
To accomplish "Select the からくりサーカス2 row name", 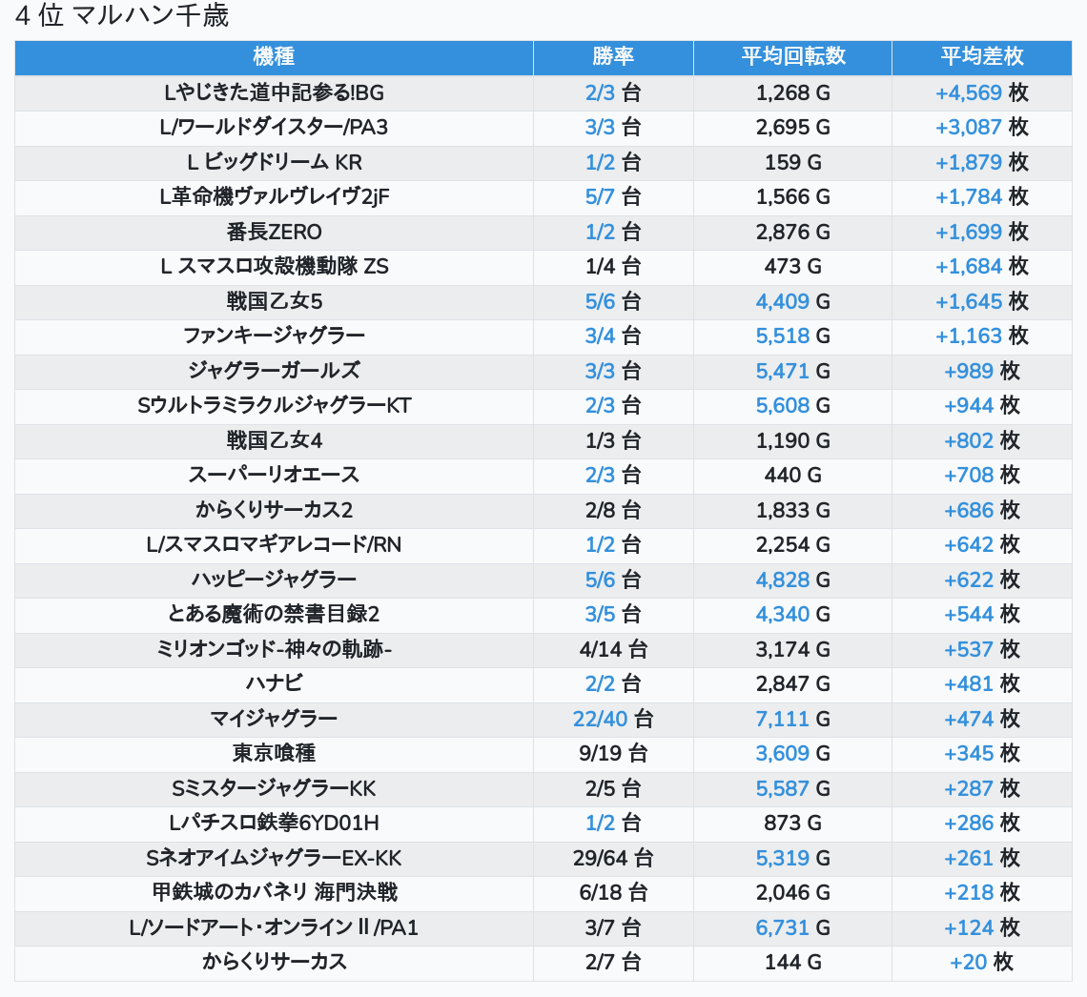I will click(274, 510).
